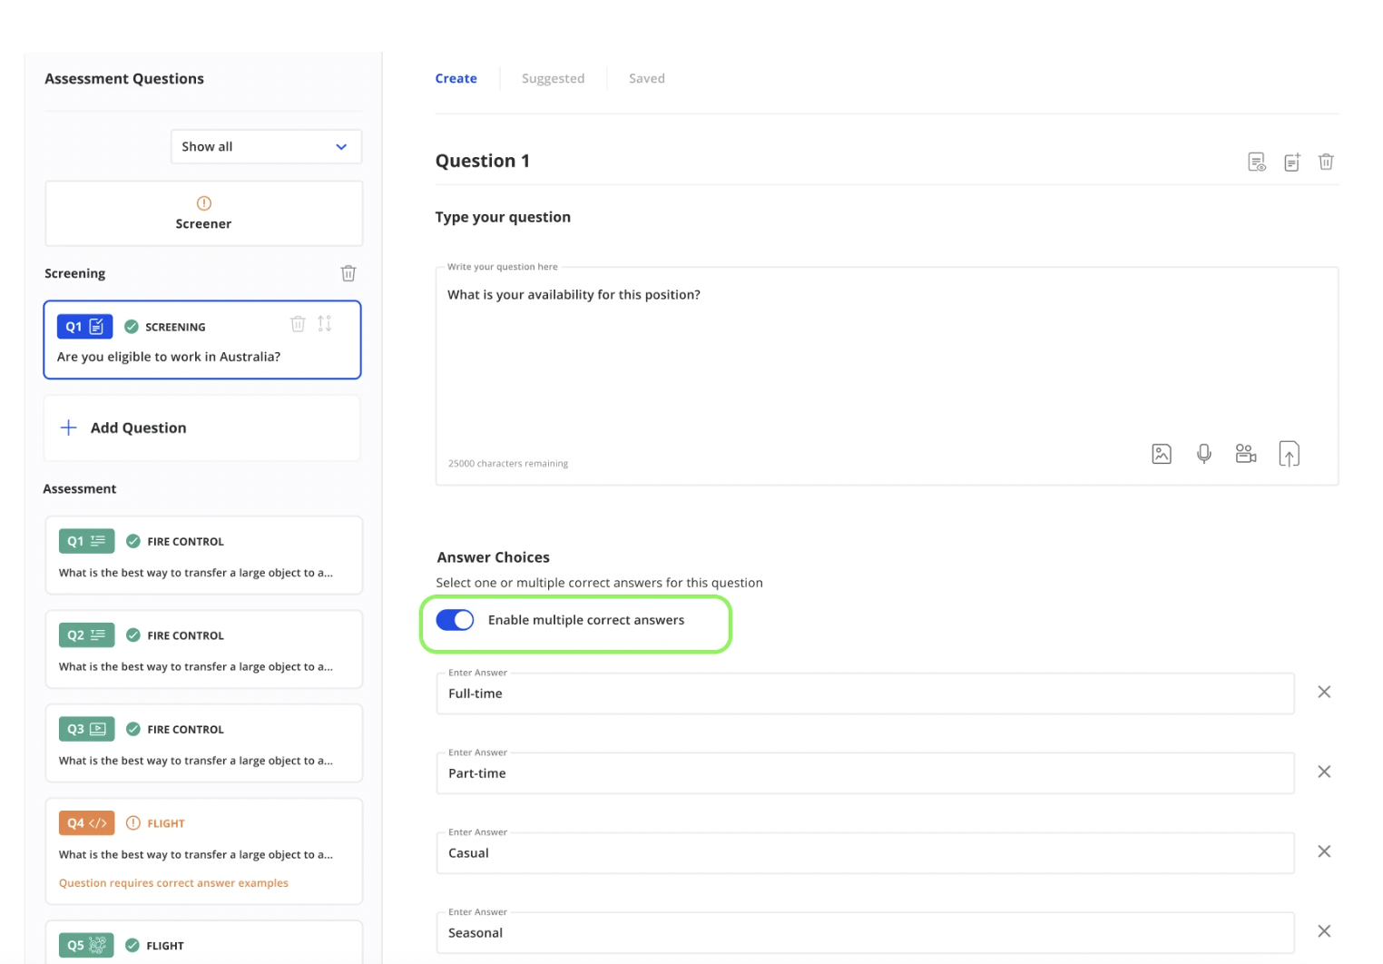Click the Seasonal answer field
This screenshot has width=1383, height=964.
(x=865, y=933)
